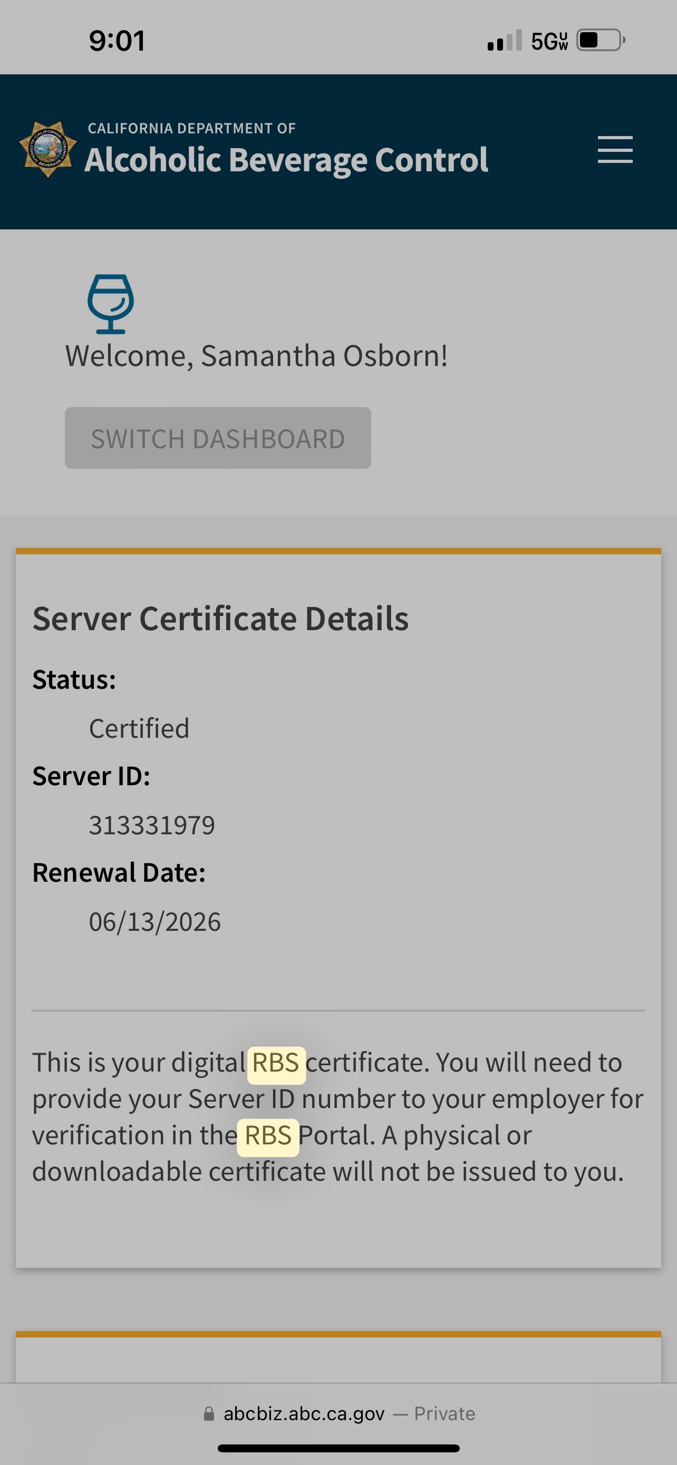
Task: Tap the Welcome, Samantha Osborn greeting
Action: tap(256, 356)
